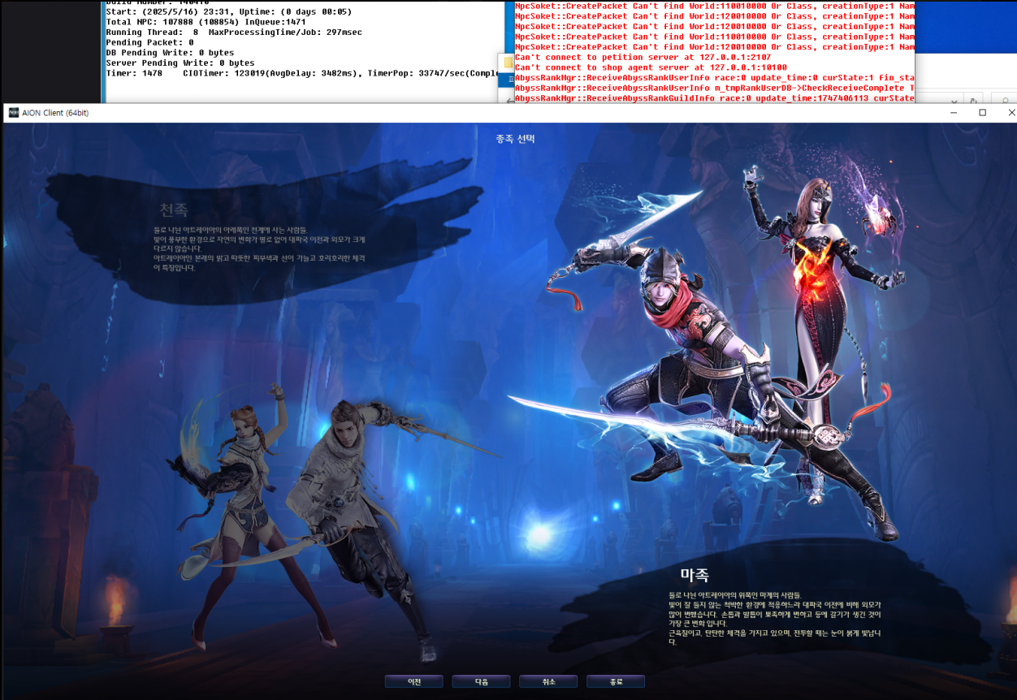Maximize the AION Client window

click(982, 113)
